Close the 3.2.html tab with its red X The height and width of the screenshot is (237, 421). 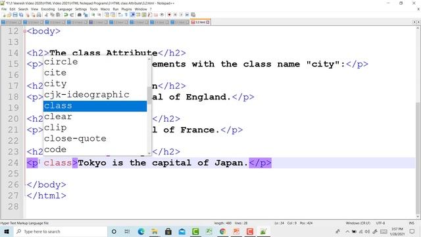[x=208, y=22]
